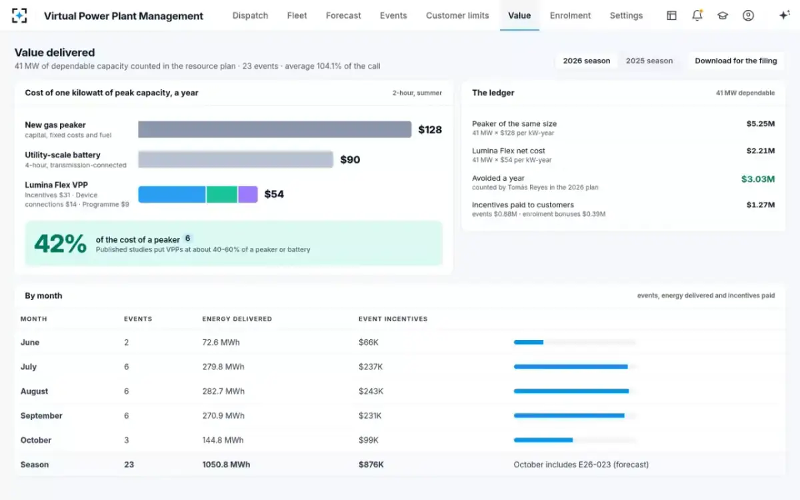This screenshot has width=800, height=500.
Task: Open the Customer limits tab
Action: coord(457,15)
